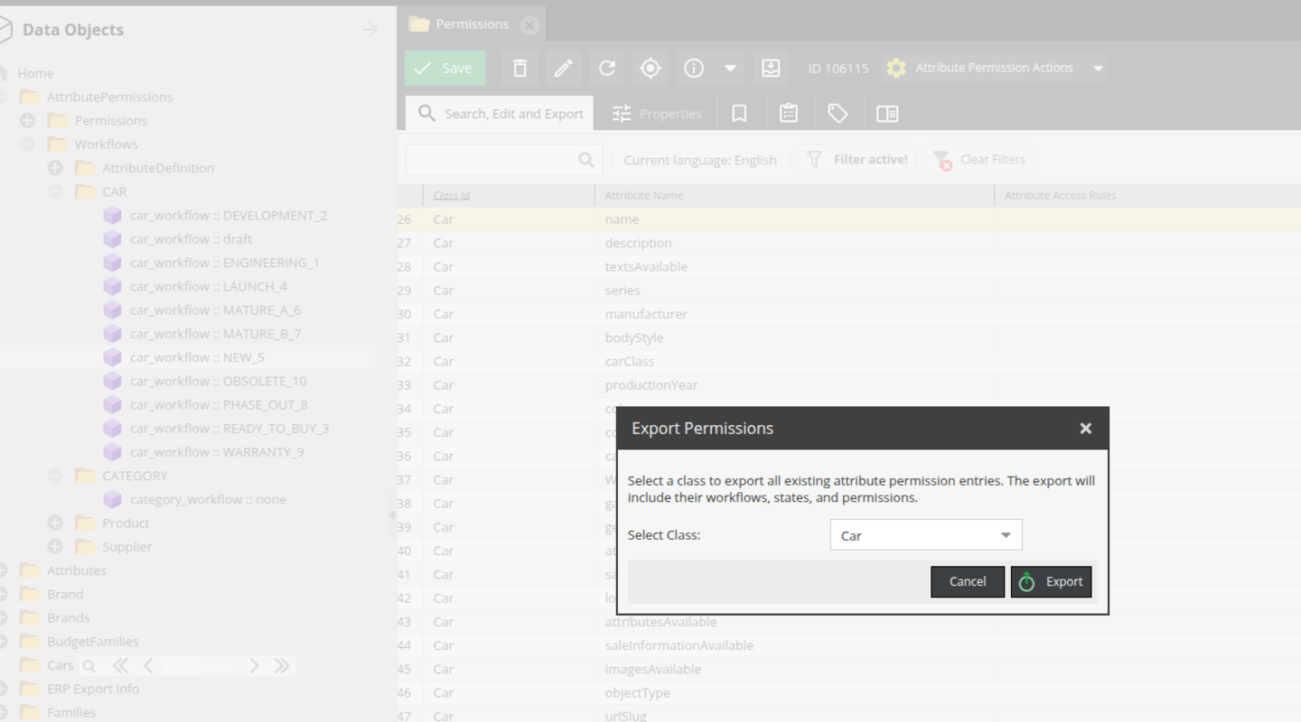Click the Clear Filters button

(x=979, y=160)
